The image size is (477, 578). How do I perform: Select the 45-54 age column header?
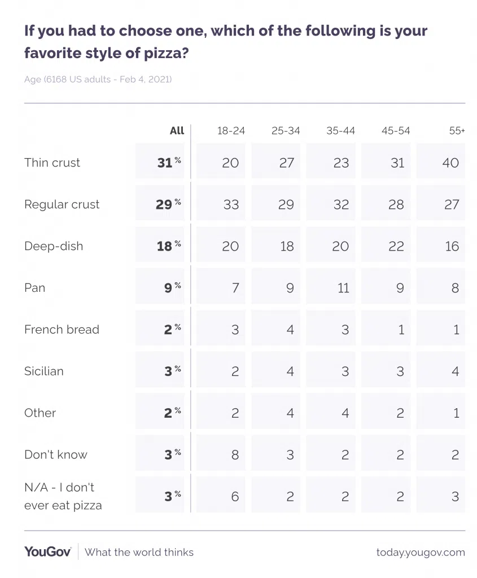(396, 130)
